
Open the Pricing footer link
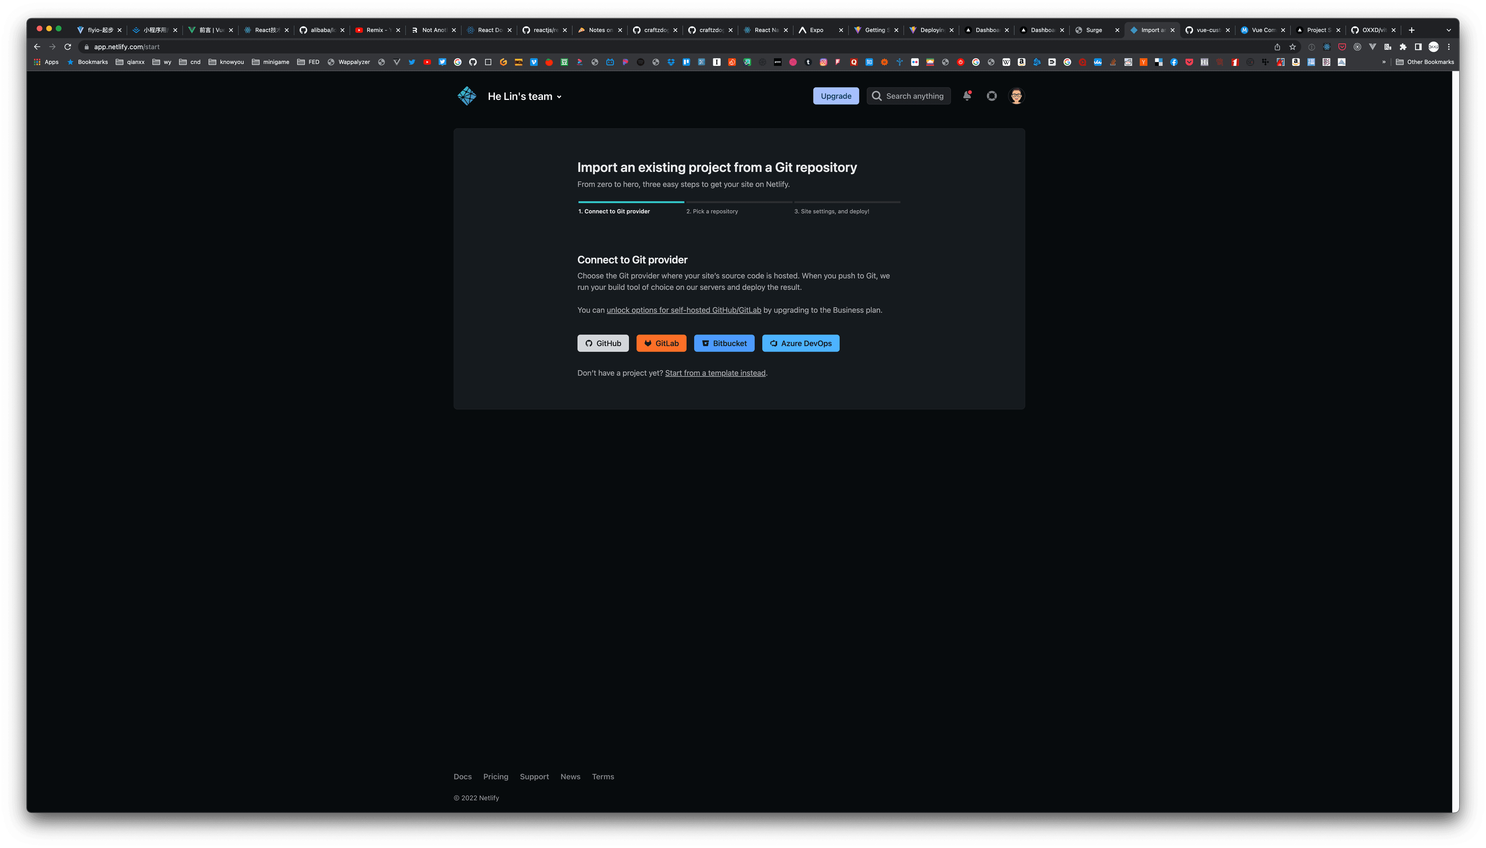[x=495, y=777]
